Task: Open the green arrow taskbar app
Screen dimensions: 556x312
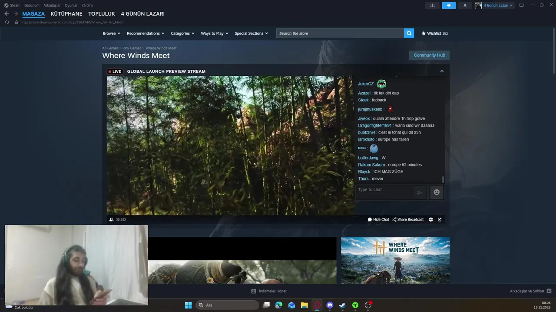Action: point(355,305)
